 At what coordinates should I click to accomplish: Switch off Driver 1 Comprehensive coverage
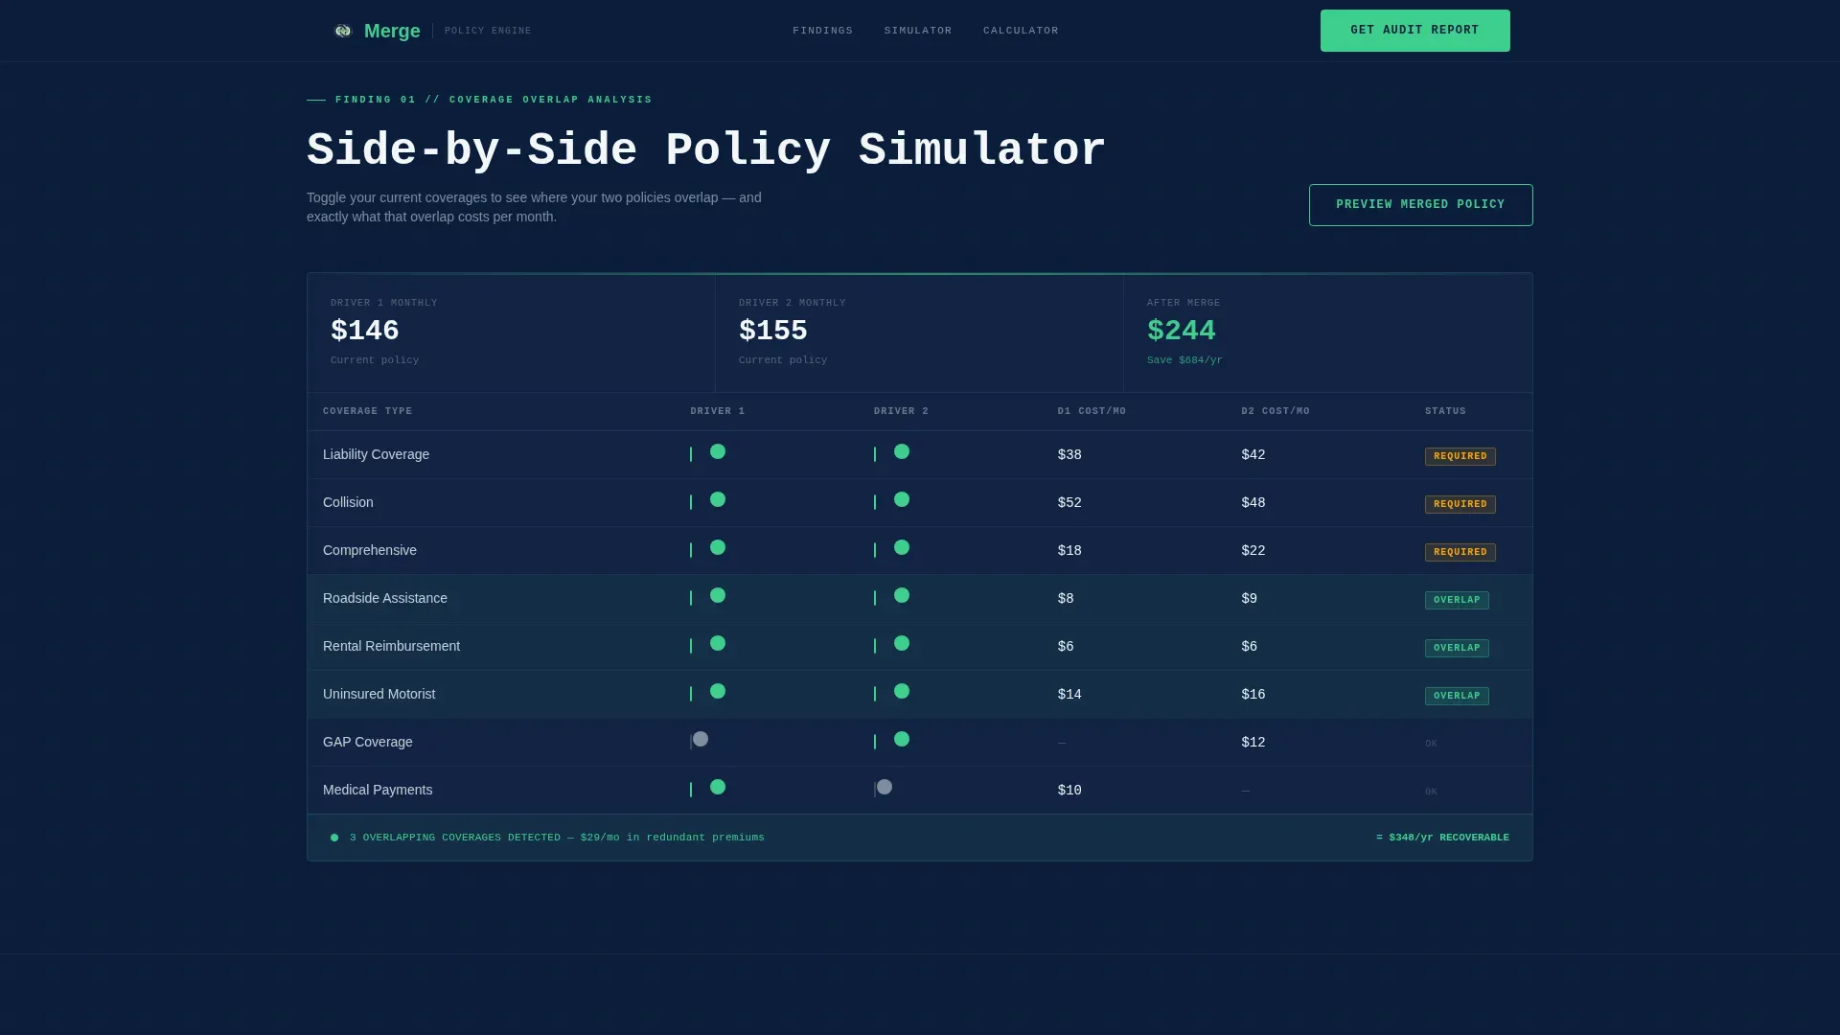coord(707,549)
